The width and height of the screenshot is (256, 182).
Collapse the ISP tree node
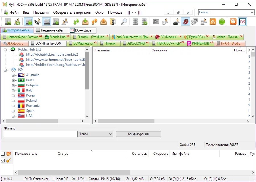(x=5, y=70)
